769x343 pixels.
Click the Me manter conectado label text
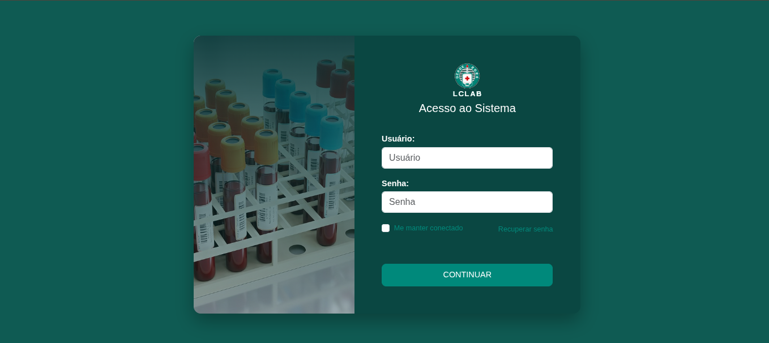click(428, 228)
